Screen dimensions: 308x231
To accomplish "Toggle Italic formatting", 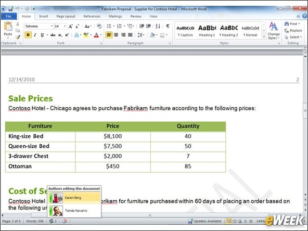I will pos(35,35).
